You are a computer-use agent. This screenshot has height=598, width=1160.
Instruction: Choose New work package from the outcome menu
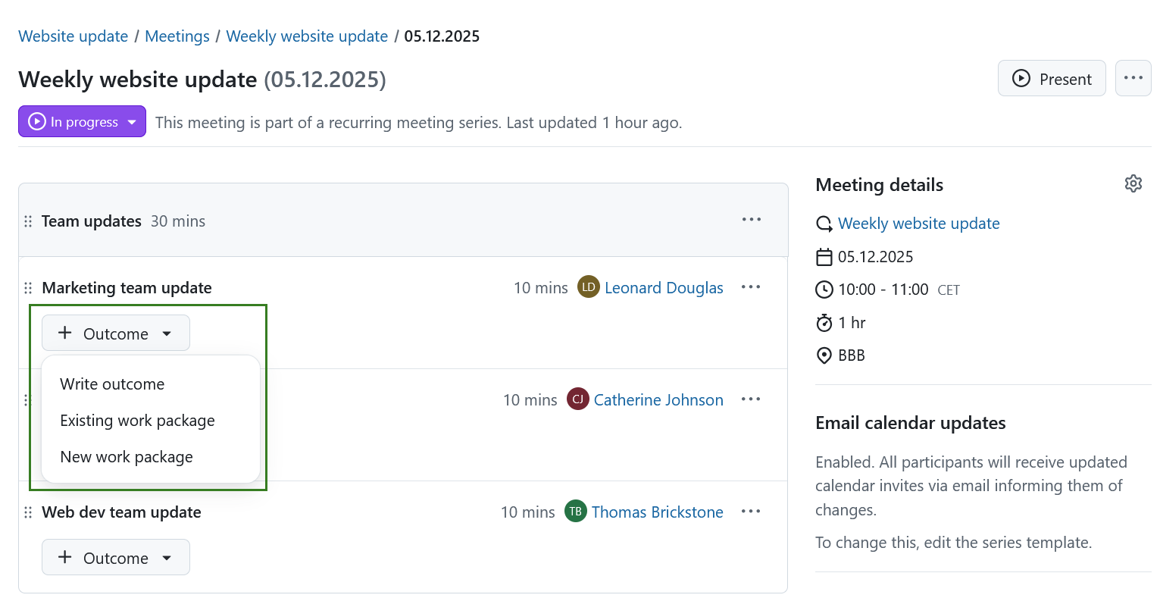point(127,456)
